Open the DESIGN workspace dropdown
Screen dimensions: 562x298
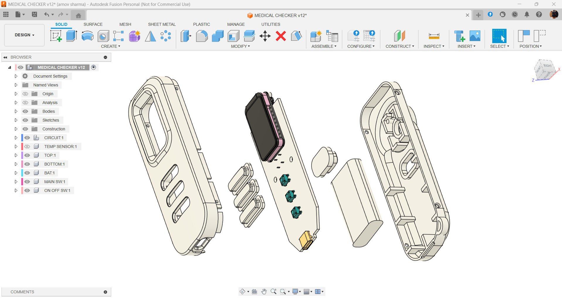click(24, 35)
